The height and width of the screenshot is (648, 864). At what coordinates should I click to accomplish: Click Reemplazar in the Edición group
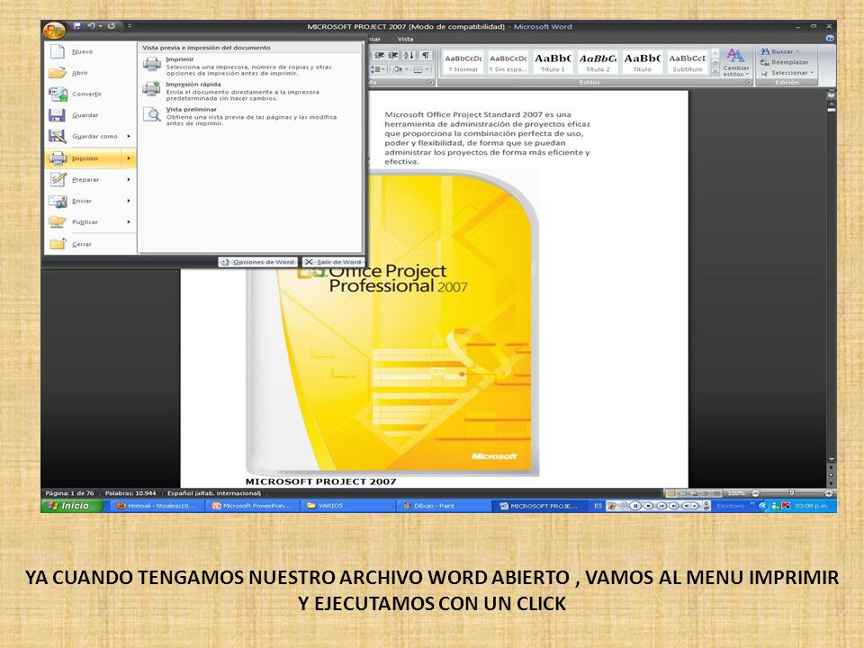point(784,62)
